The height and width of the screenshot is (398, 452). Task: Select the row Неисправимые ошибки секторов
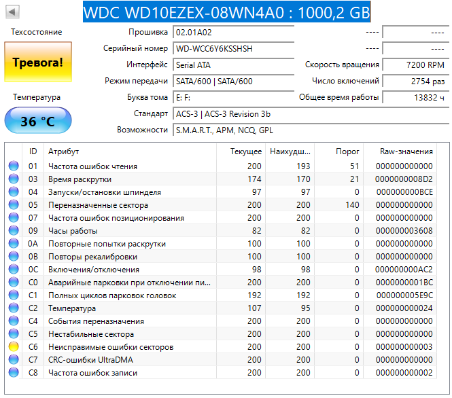click(222, 347)
